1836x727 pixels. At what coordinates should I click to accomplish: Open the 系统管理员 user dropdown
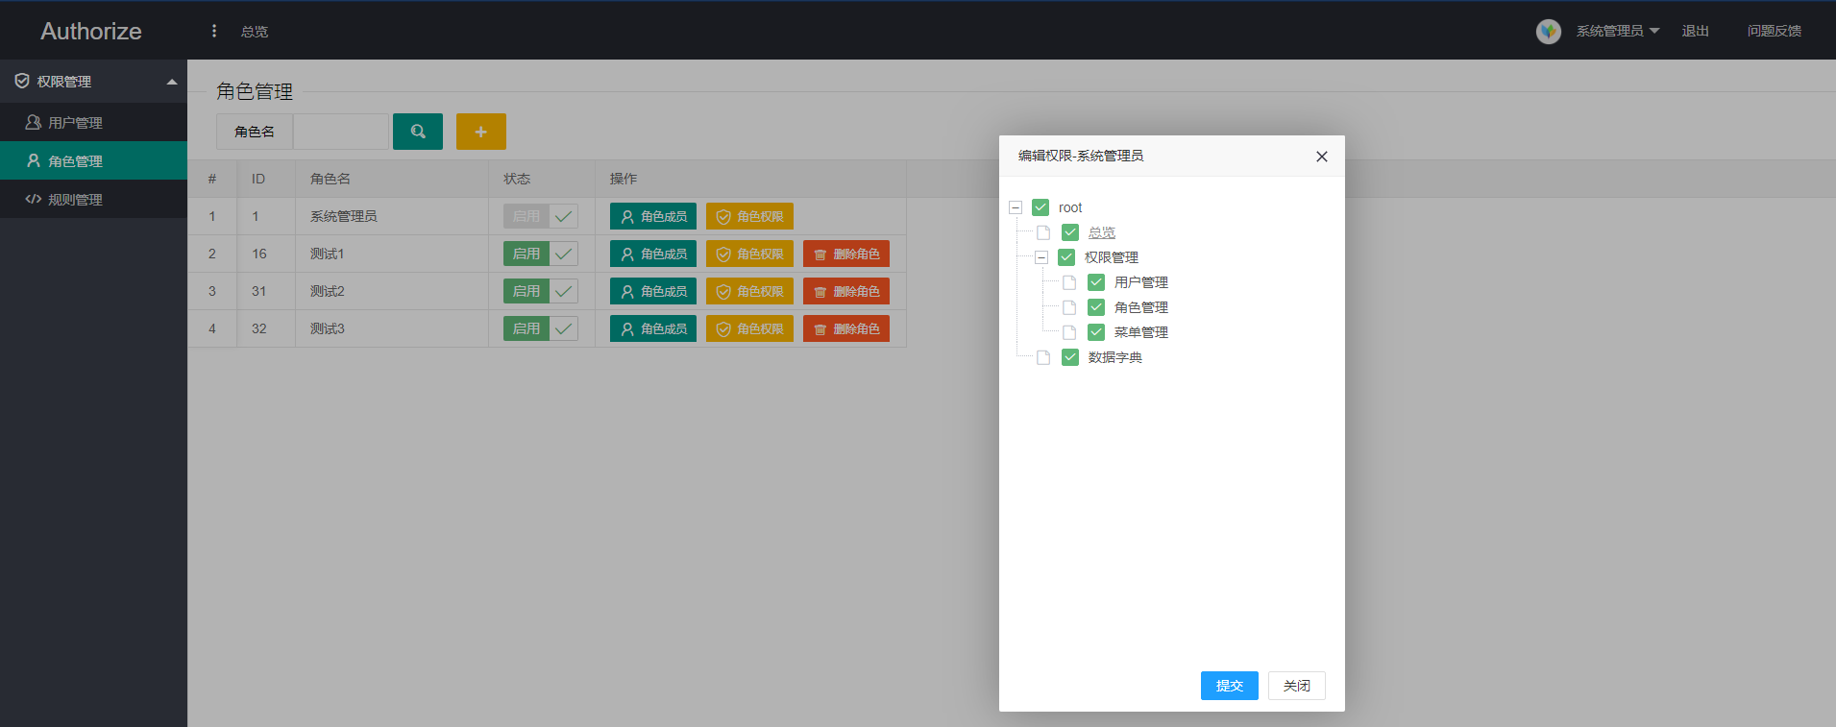coord(1618,31)
